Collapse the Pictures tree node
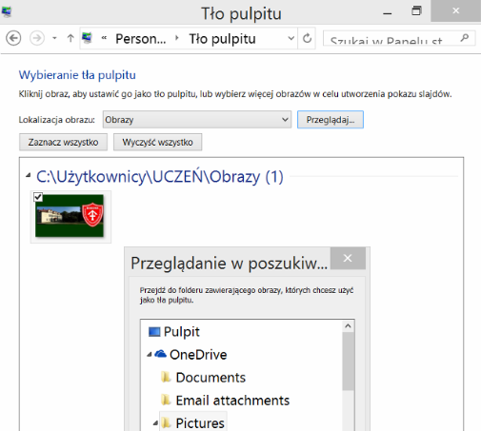The height and width of the screenshot is (431, 481). coord(155,422)
